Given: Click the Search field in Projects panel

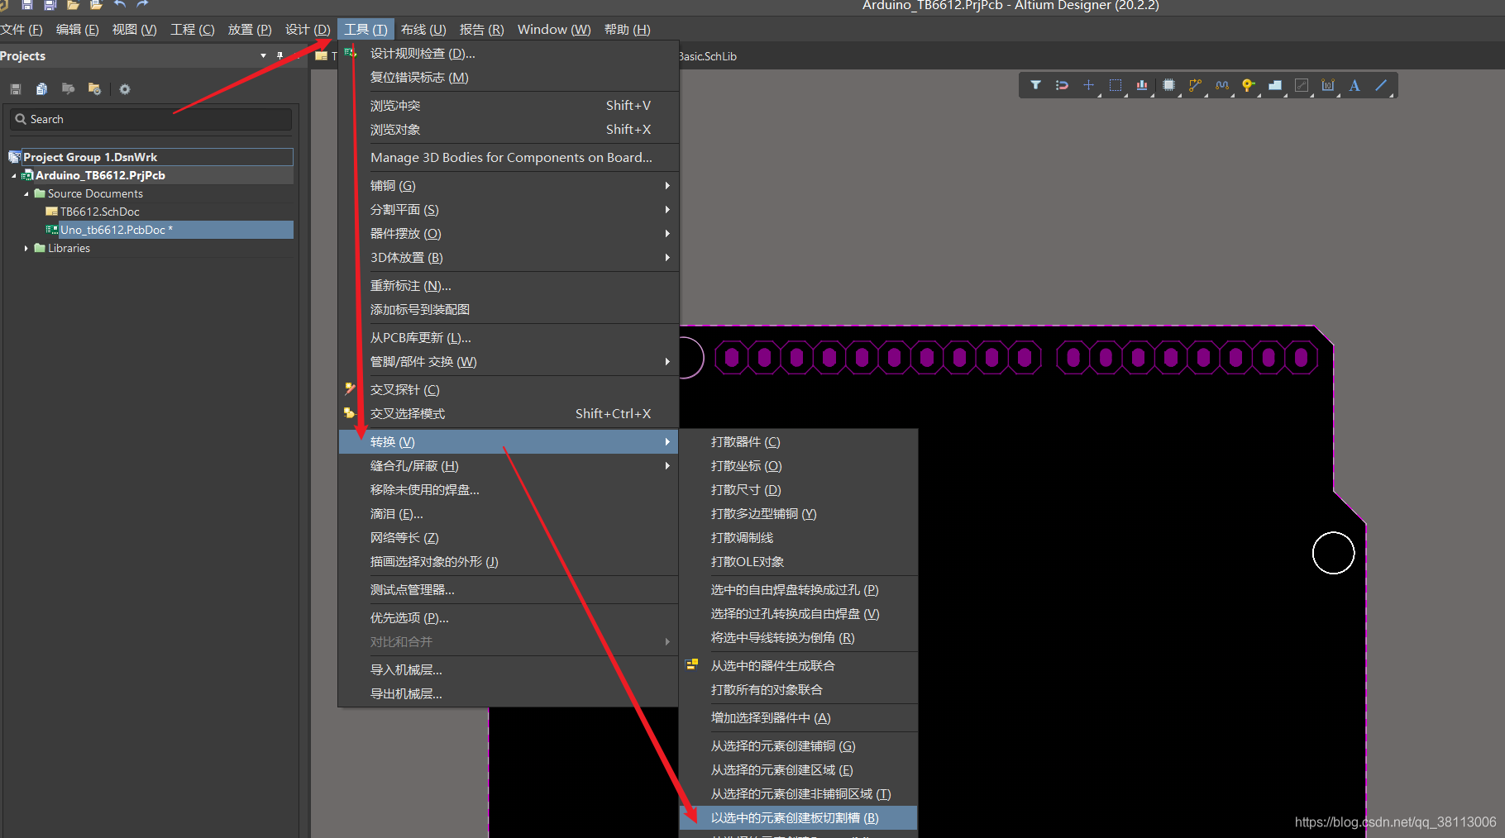Looking at the screenshot, I should (150, 119).
